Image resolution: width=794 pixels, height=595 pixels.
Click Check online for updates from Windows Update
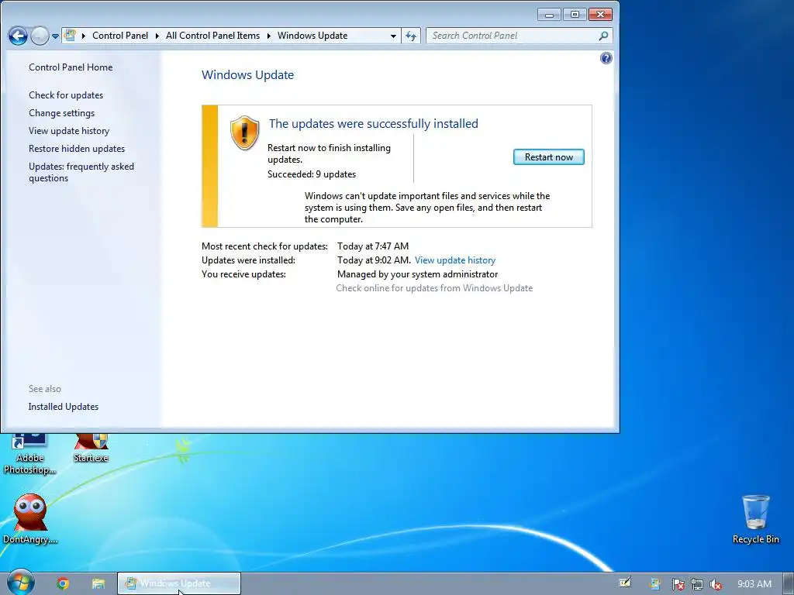(434, 288)
